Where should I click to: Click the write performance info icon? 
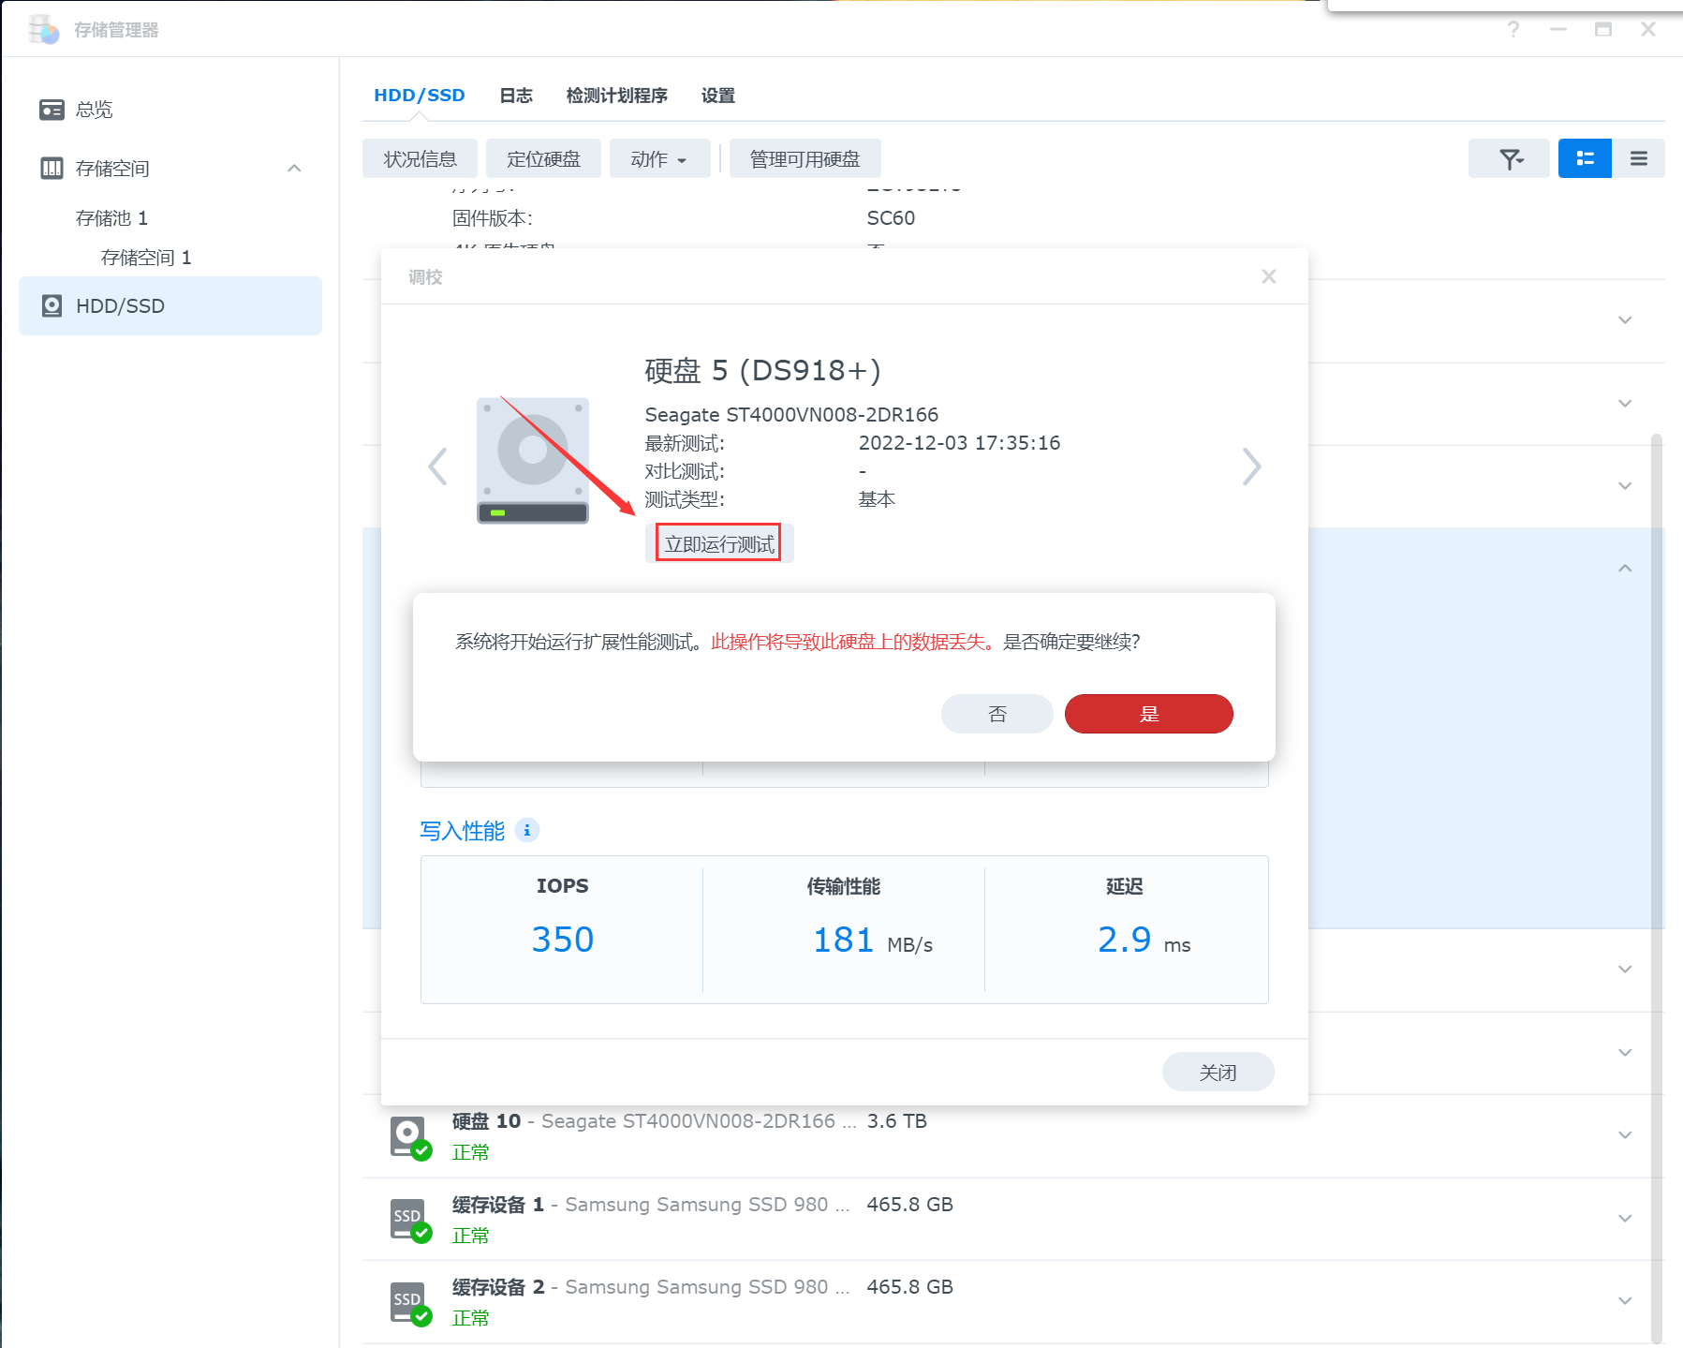coord(527,830)
